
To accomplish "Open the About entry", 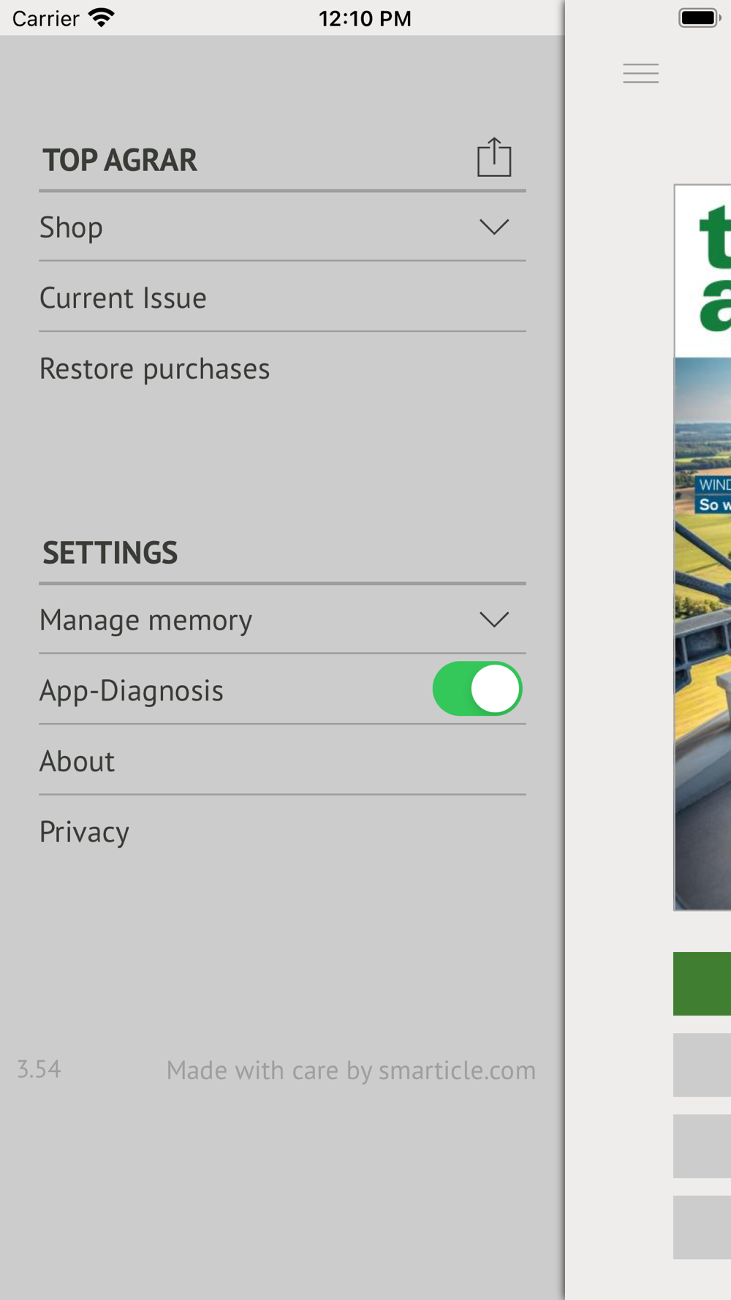I will point(282,761).
